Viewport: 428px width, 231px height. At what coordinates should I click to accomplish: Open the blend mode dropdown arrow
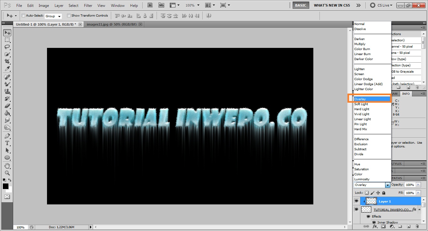pos(388,185)
